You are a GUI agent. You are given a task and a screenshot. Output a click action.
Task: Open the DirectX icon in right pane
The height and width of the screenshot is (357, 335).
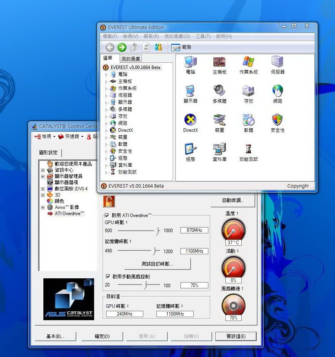coord(191,123)
